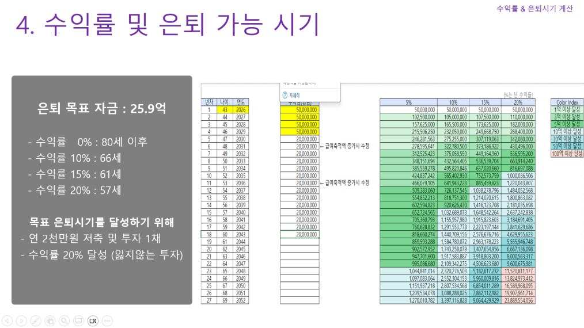Image resolution: width=584 pixels, height=328 pixels.
Task: Click the line '수익률 10% : 66세'
Action: pos(74,158)
